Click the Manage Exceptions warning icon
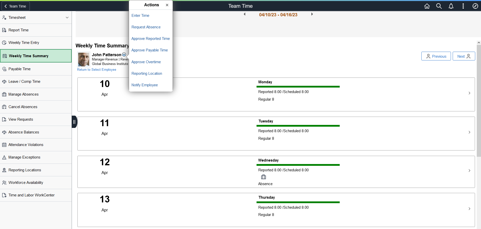 click(4, 157)
